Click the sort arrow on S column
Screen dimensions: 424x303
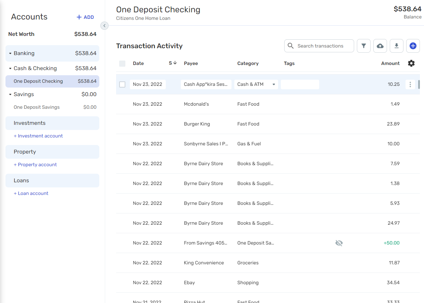point(175,63)
